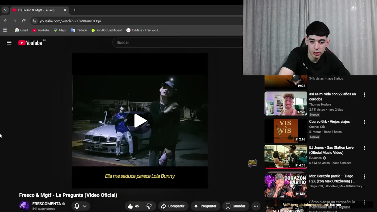377x212 pixels.
Task: Open Corazón partío mix thumbnail
Action: tap(286, 185)
